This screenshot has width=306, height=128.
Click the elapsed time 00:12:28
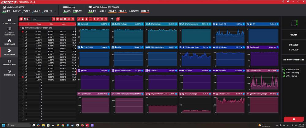[x=294, y=45]
